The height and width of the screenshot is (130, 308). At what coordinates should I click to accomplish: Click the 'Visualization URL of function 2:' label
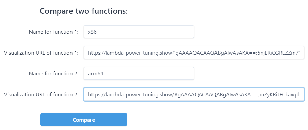[x=41, y=95]
